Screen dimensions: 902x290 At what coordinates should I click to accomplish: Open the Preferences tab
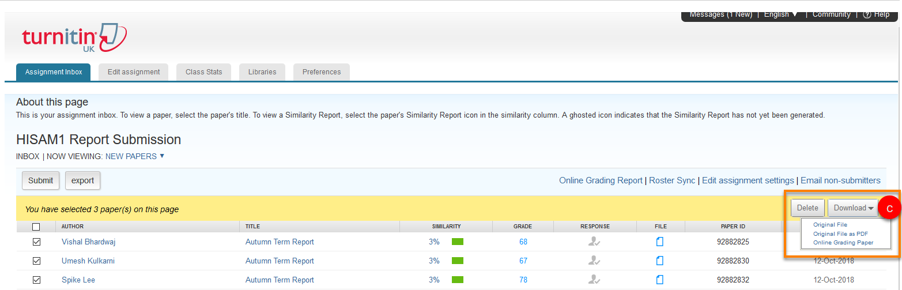tap(322, 72)
